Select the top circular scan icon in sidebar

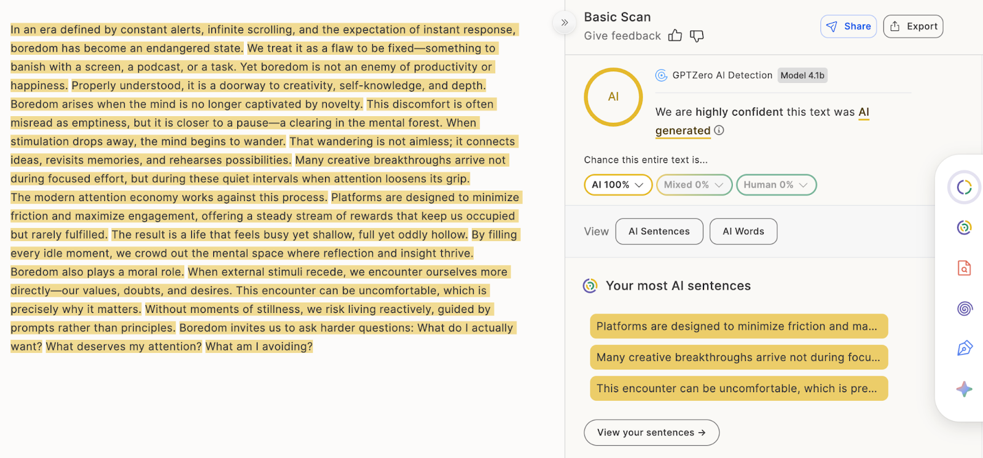964,188
